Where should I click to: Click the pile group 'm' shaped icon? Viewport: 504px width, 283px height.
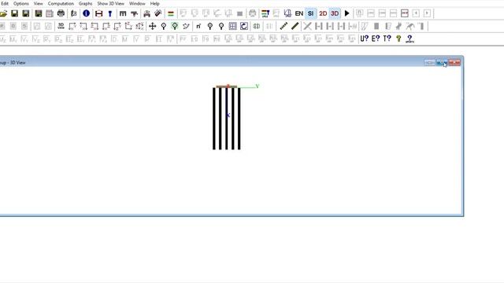click(x=123, y=13)
